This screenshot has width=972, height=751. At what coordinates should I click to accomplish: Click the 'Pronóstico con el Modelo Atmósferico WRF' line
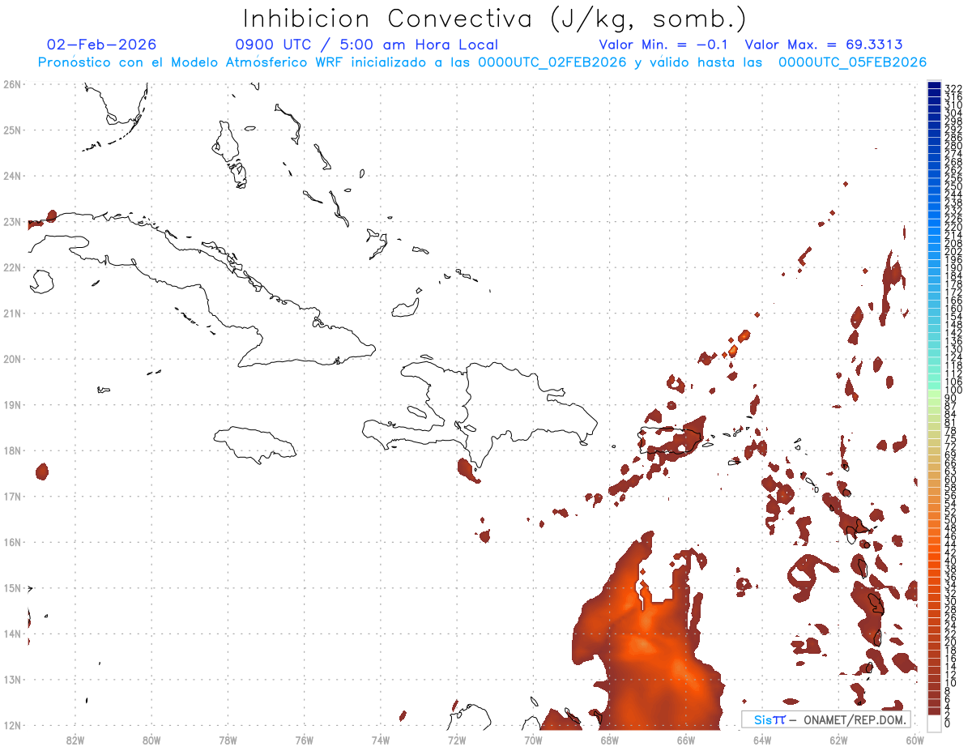(x=192, y=62)
